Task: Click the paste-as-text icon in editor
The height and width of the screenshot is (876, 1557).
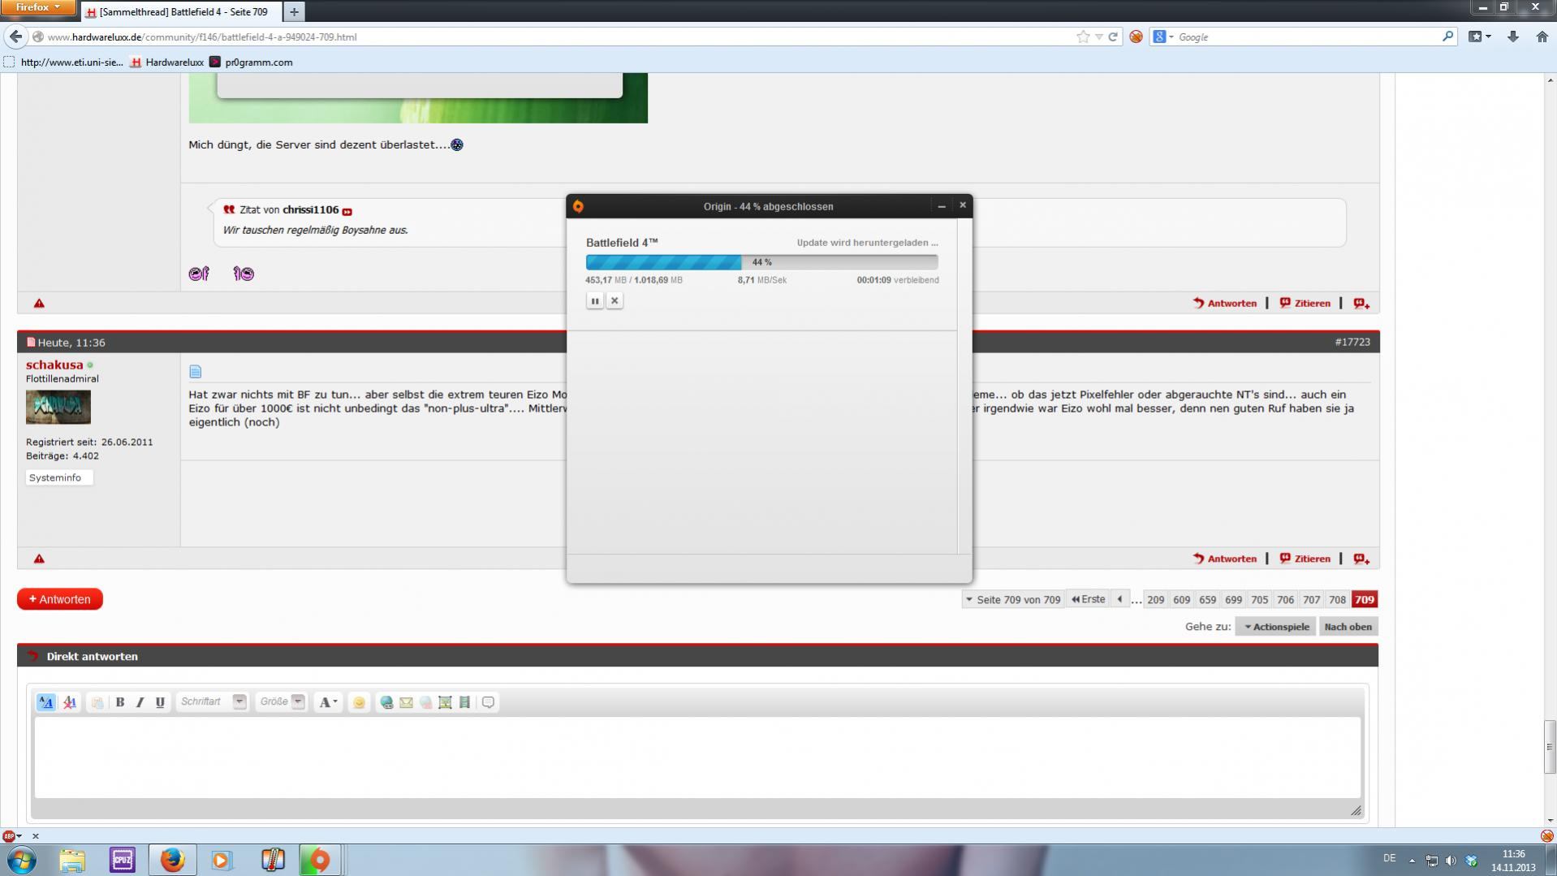Action: click(97, 702)
